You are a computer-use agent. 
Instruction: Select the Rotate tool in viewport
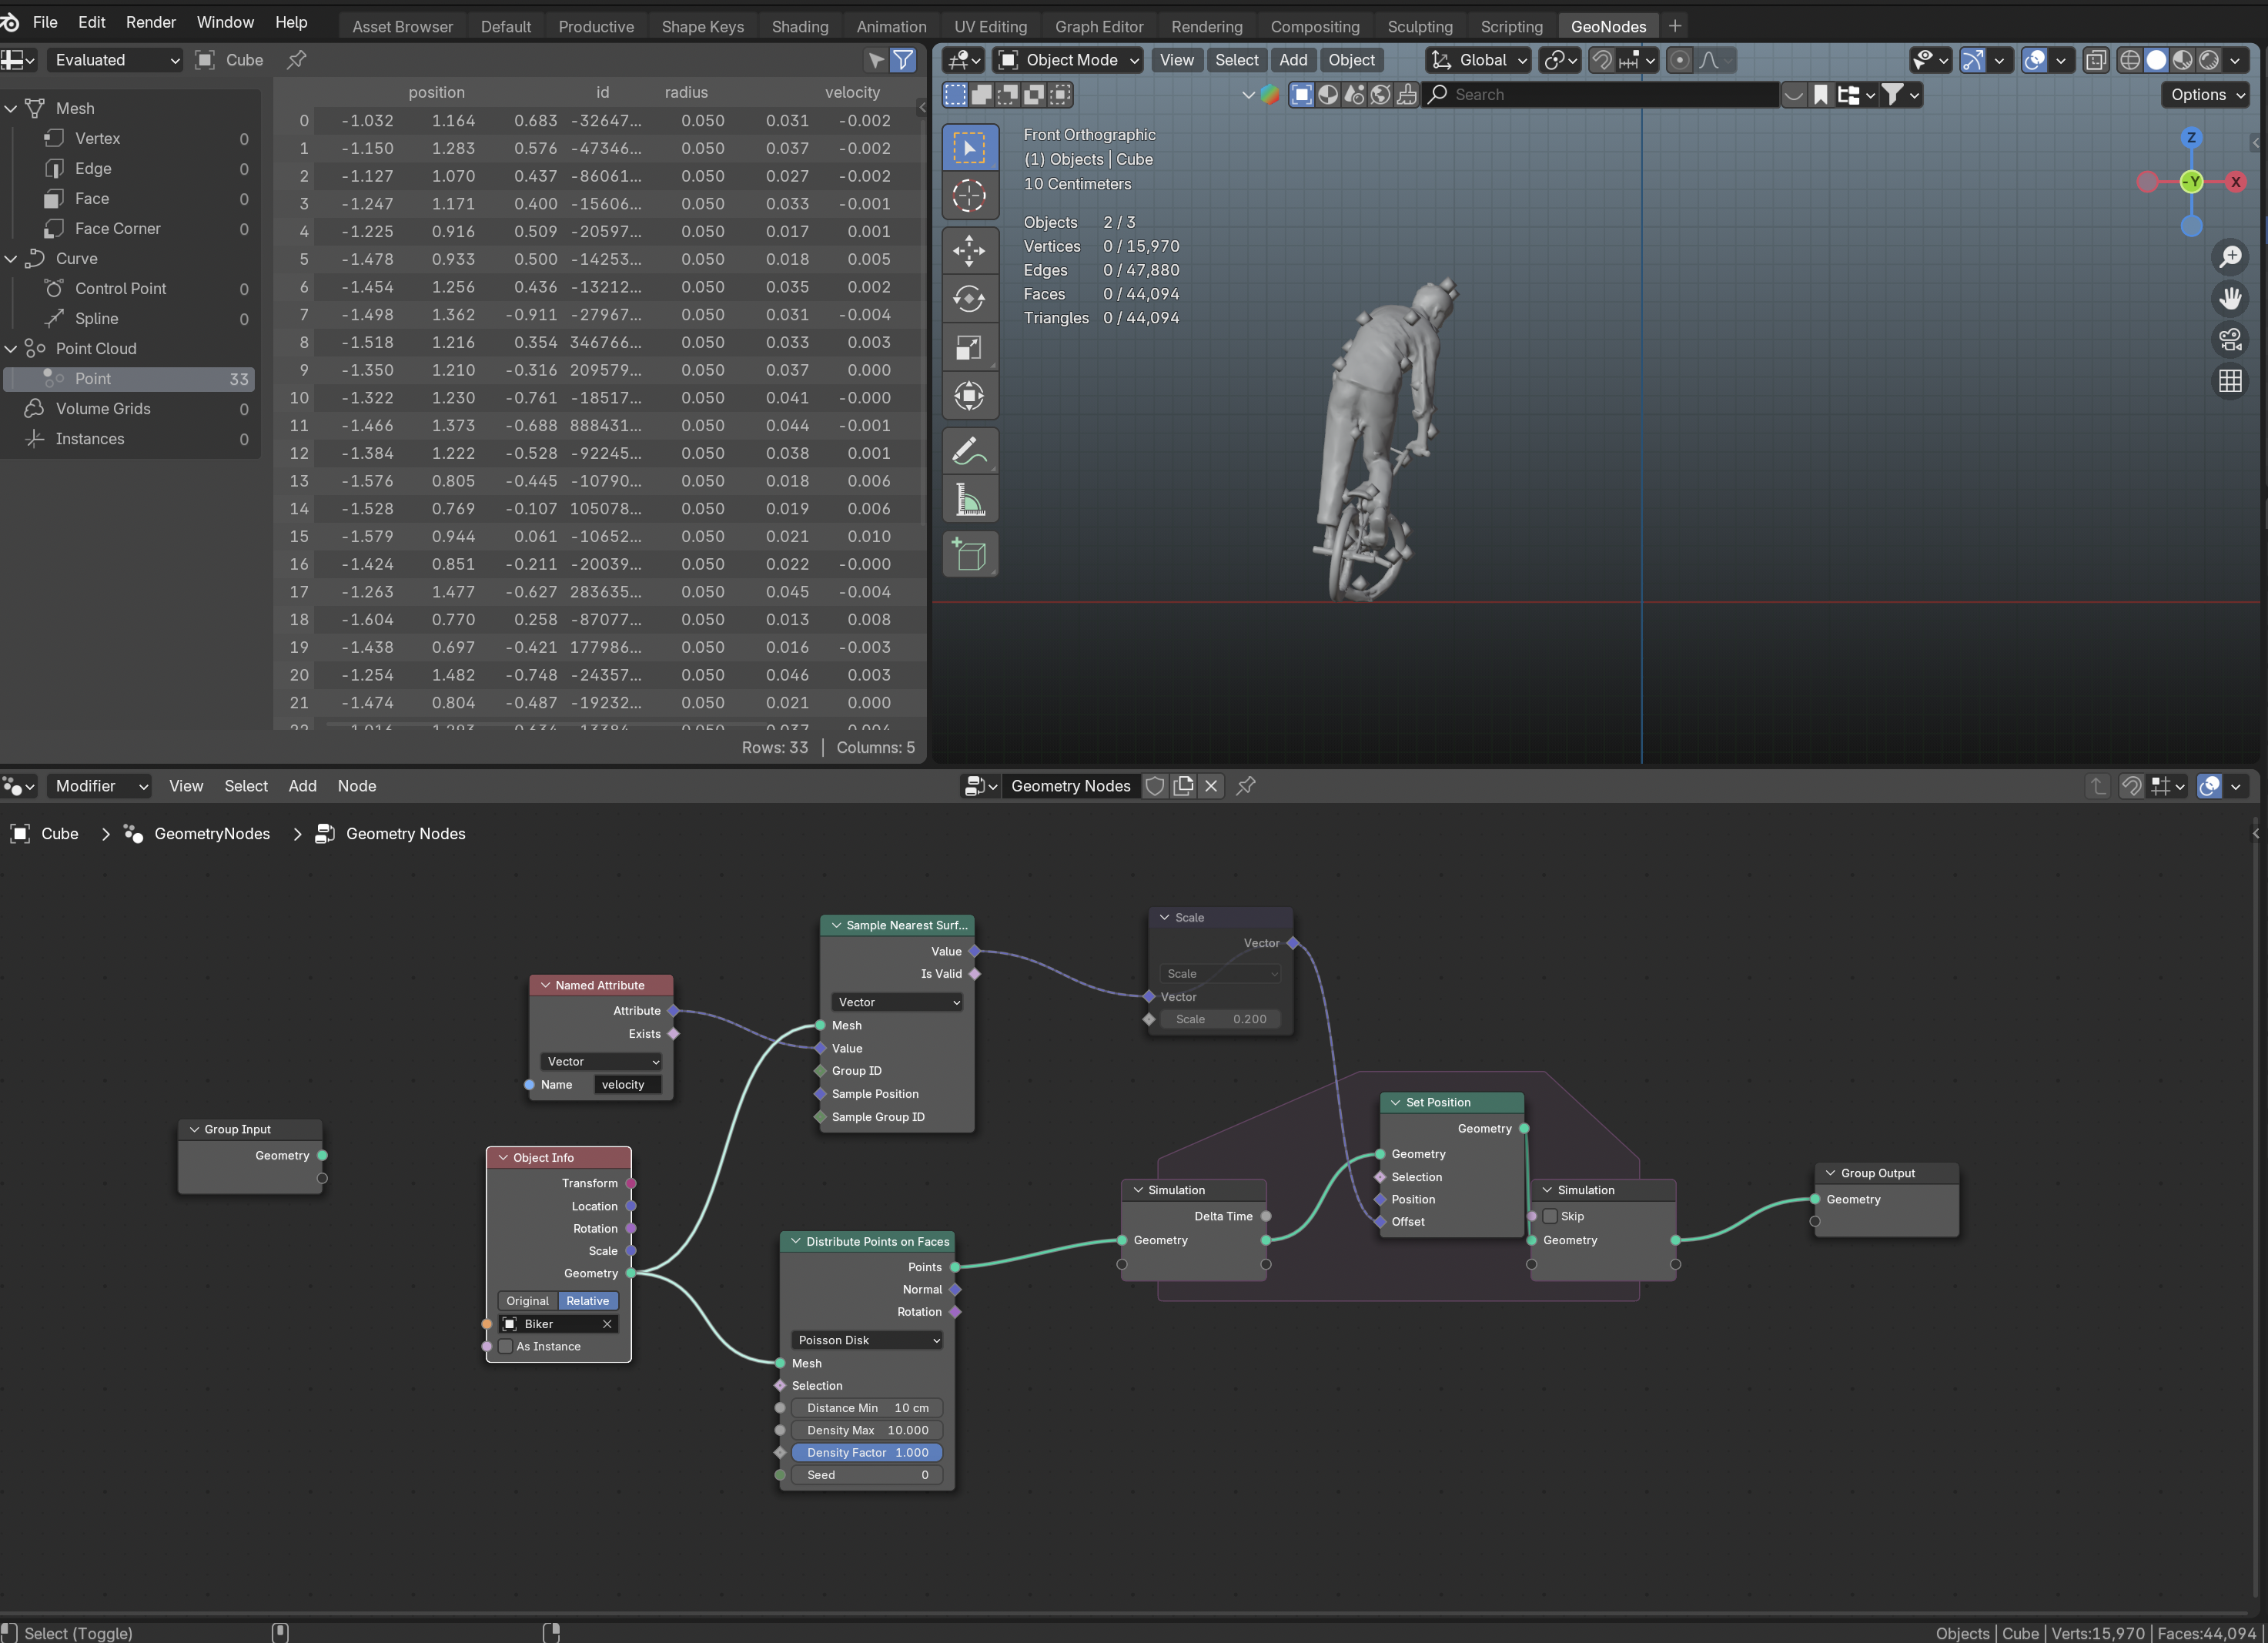(969, 298)
